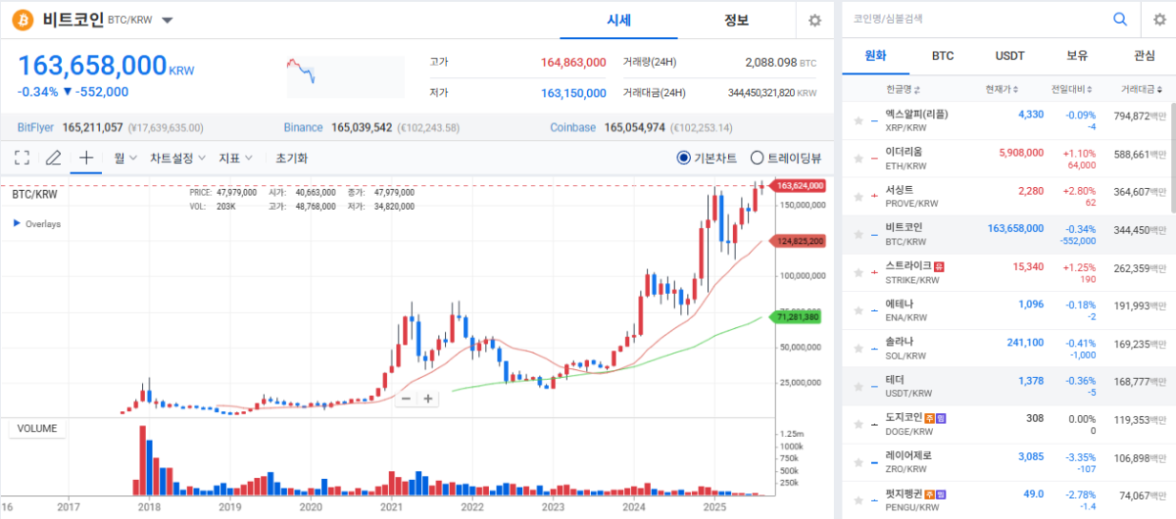This screenshot has width=1176, height=519.
Task: Select the USDT market tab
Action: click(1009, 56)
